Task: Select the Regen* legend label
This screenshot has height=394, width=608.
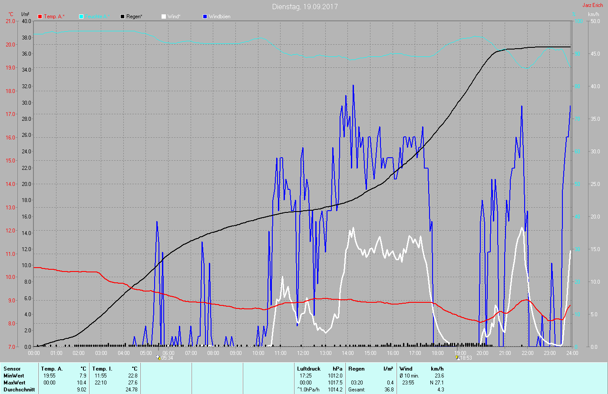Action: pyautogui.click(x=135, y=17)
